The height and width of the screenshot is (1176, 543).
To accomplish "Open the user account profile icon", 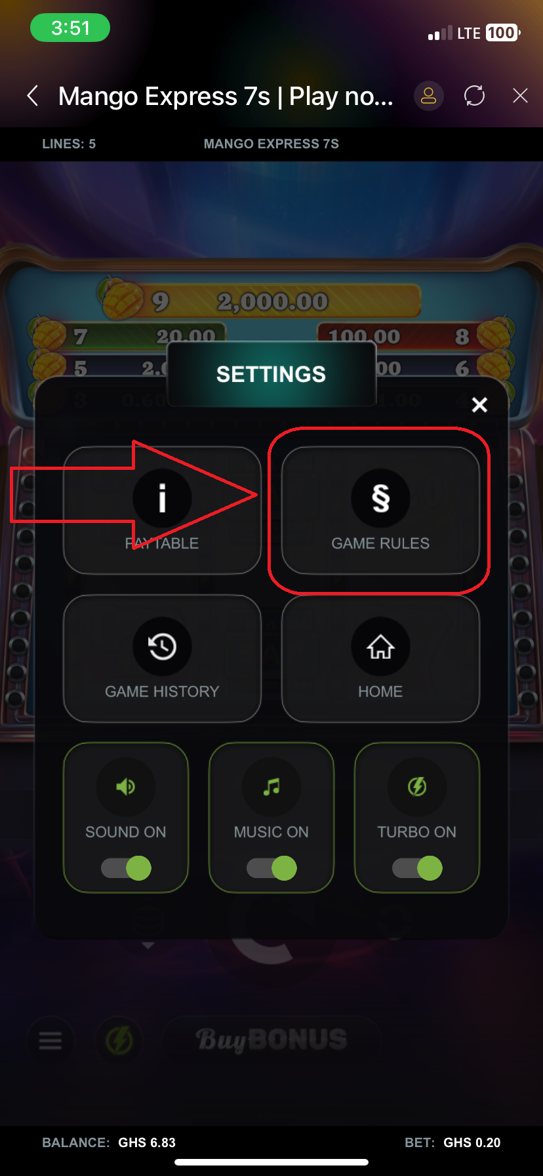I will coord(428,96).
